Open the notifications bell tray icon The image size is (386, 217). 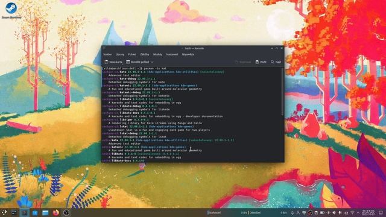(292, 213)
